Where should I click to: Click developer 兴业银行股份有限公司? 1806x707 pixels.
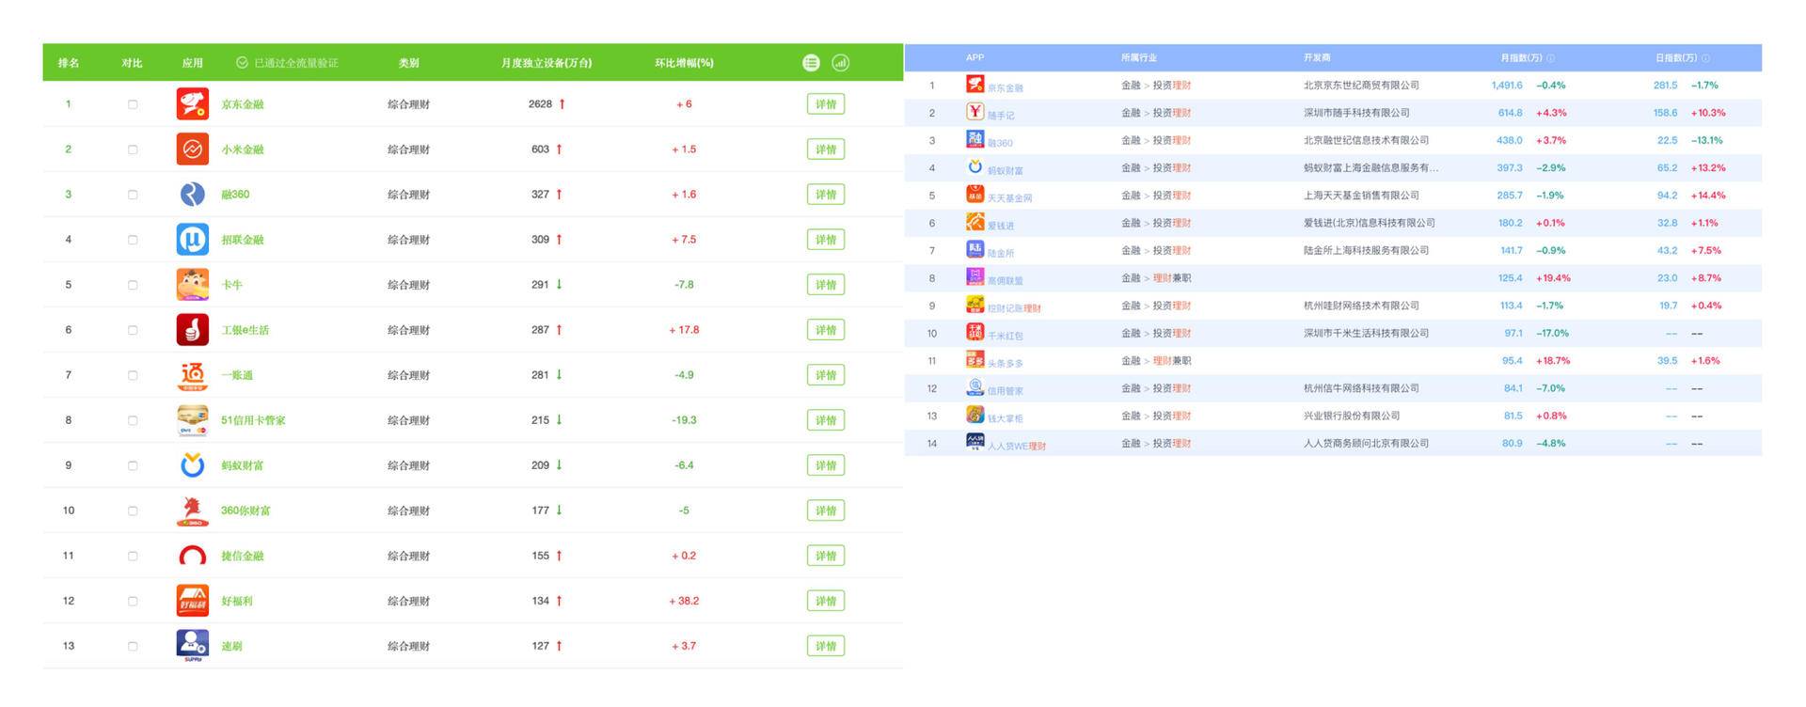pos(1352,416)
